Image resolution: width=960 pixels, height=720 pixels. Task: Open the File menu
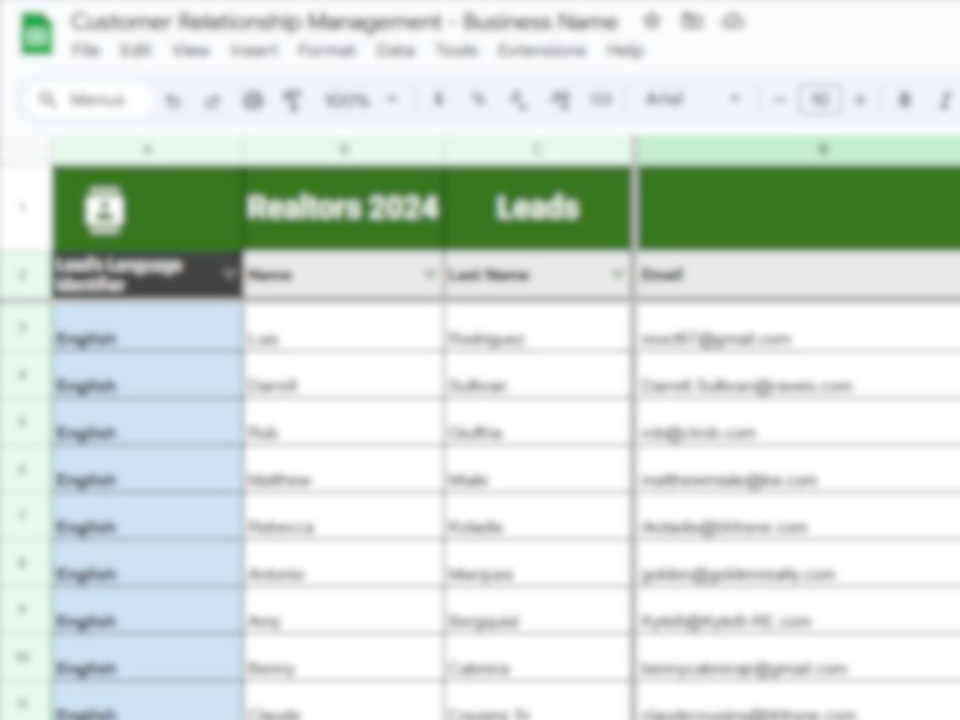click(85, 50)
